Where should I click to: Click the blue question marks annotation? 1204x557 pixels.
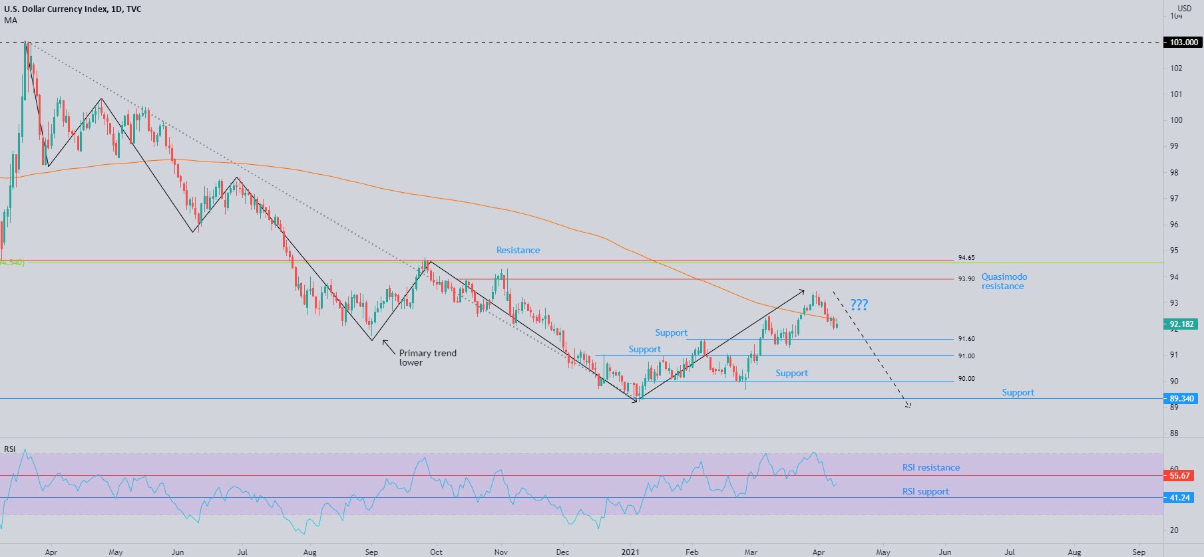[859, 305]
